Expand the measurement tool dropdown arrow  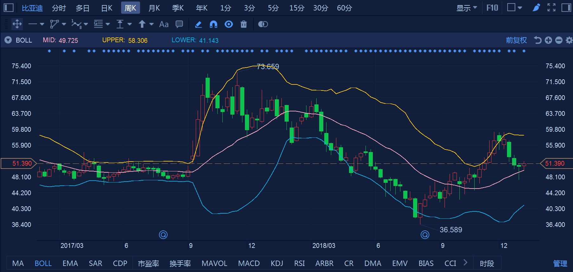[129, 24]
